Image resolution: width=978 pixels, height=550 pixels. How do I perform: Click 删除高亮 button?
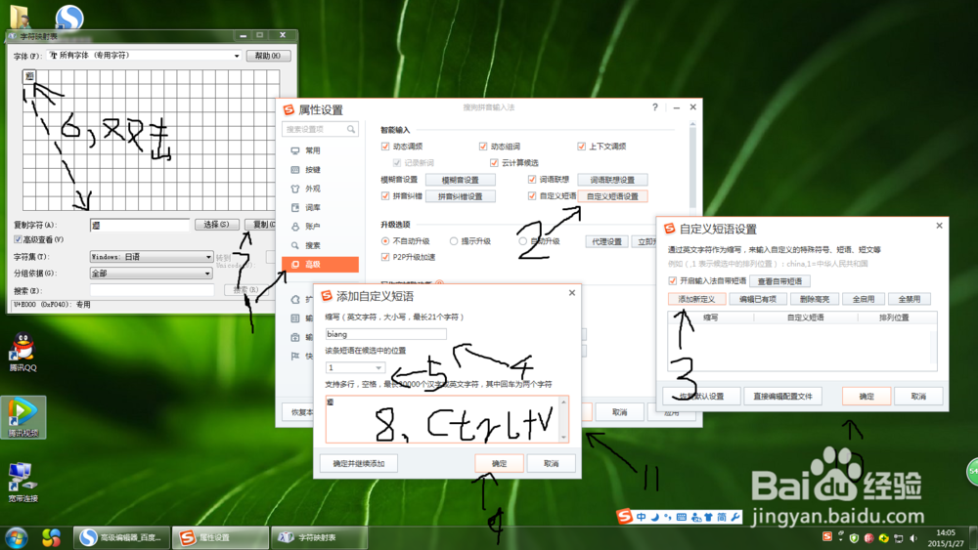[815, 299]
